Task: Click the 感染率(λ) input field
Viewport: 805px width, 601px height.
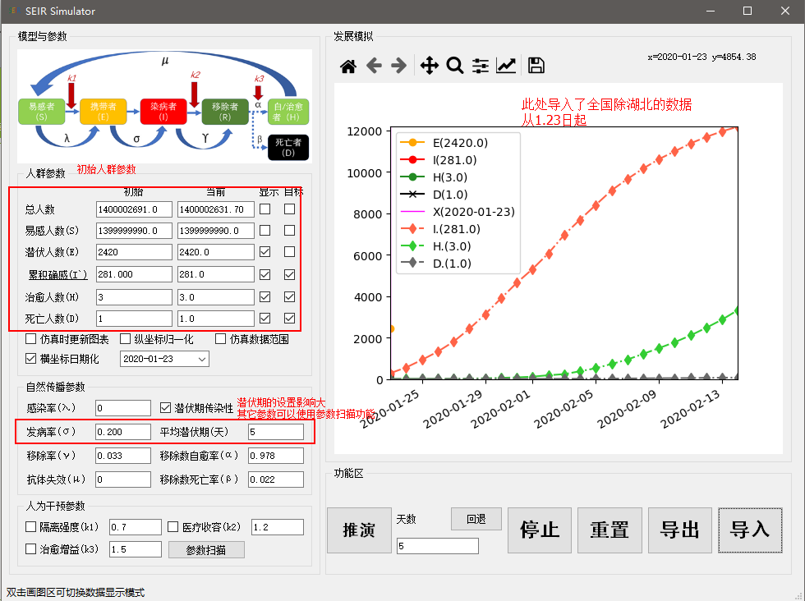Action: coord(123,408)
